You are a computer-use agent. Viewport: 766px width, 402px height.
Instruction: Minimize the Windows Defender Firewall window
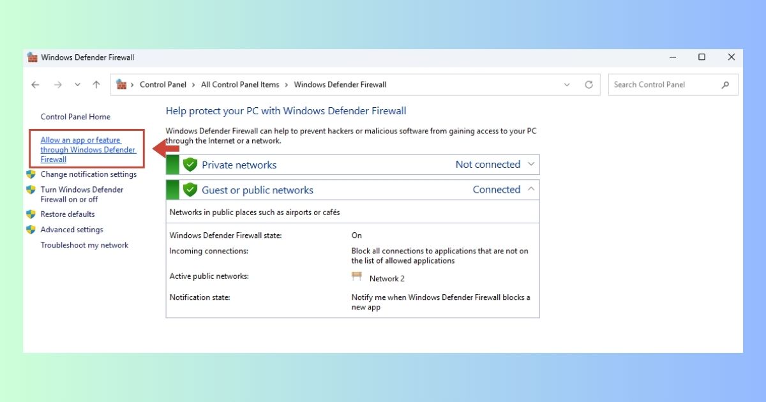pyautogui.click(x=673, y=57)
